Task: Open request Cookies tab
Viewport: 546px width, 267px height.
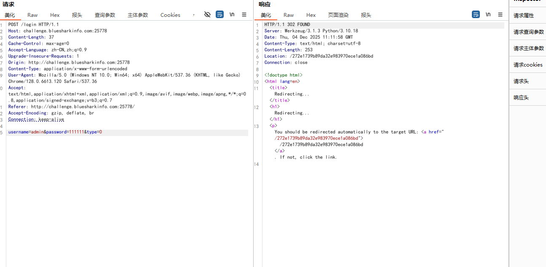Action: click(x=170, y=15)
